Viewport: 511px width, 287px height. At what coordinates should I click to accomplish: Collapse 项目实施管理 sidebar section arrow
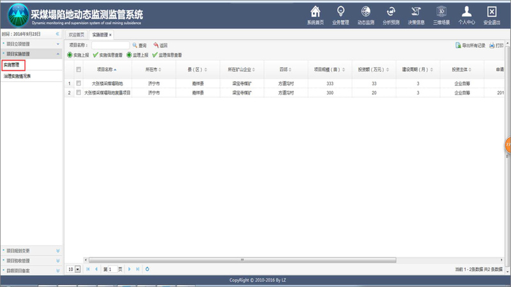point(58,54)
